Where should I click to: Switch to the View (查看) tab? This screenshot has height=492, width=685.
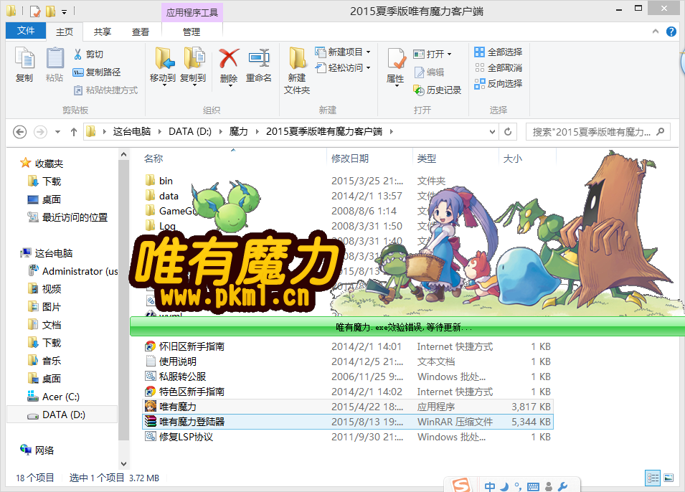[x=141, y=32]
